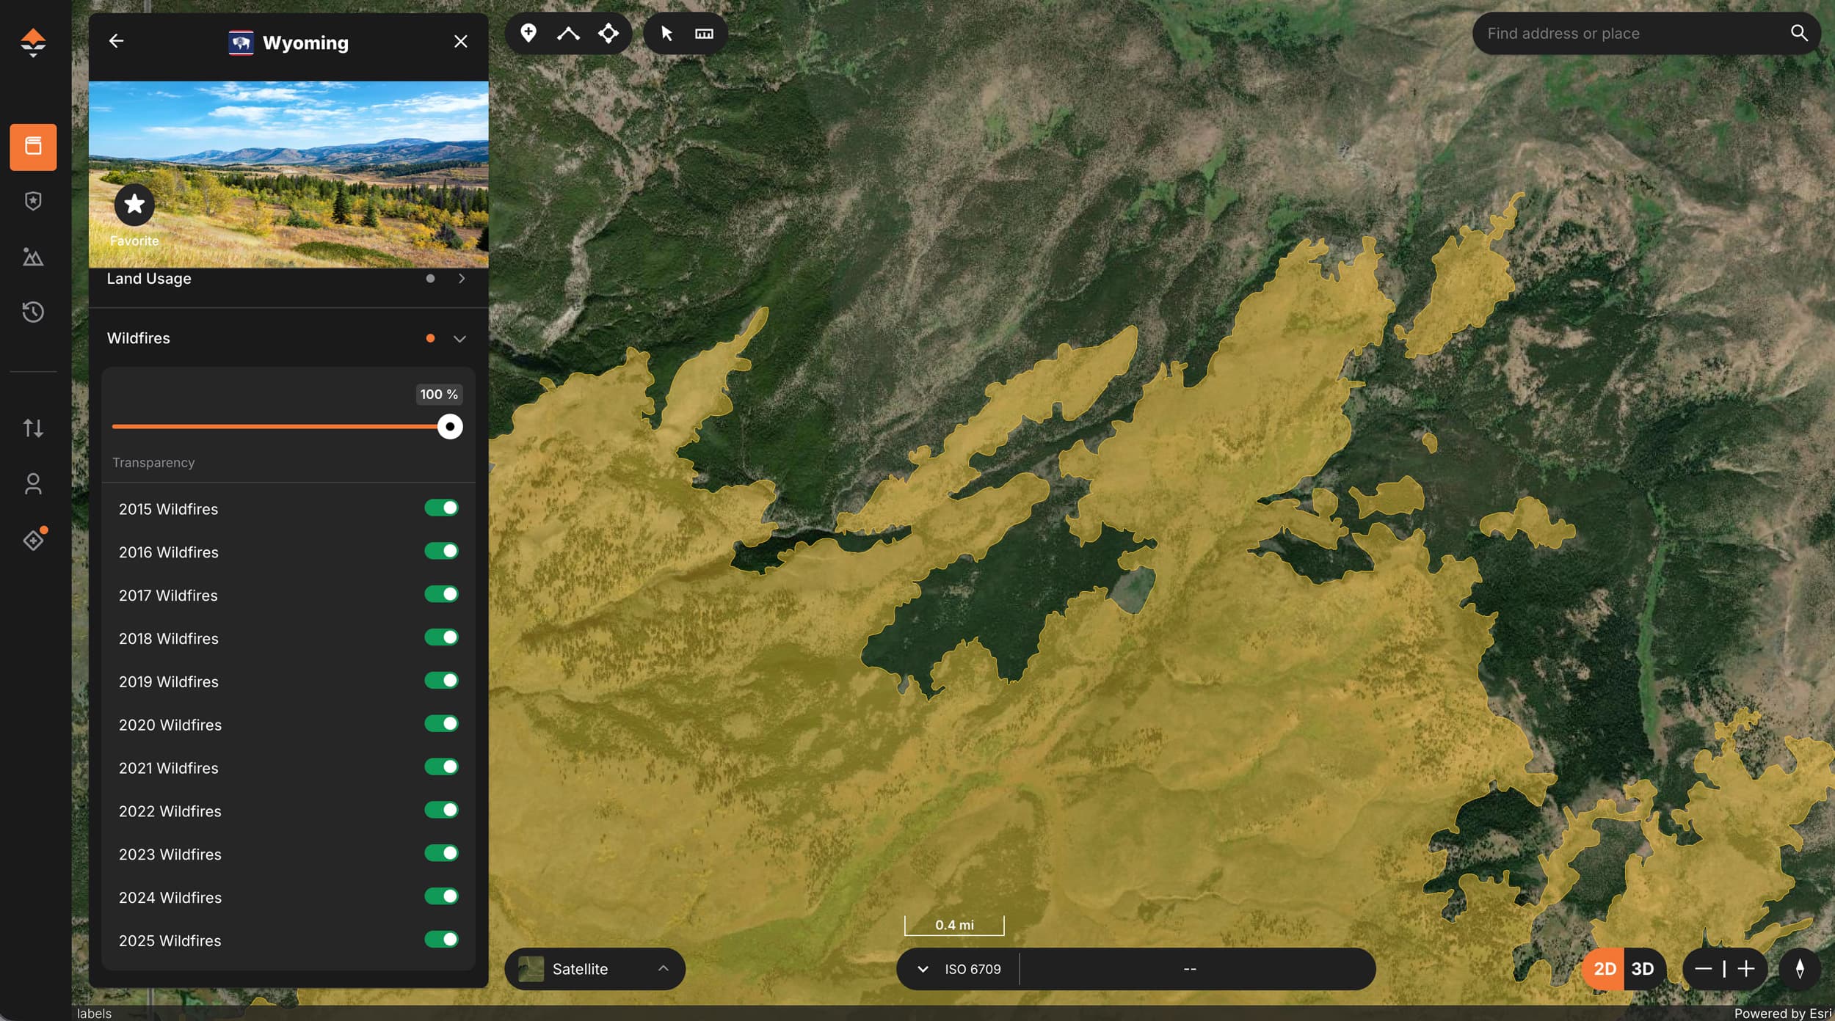
Task: Click the 2020 Wildfires label
Action: [170, 725]
